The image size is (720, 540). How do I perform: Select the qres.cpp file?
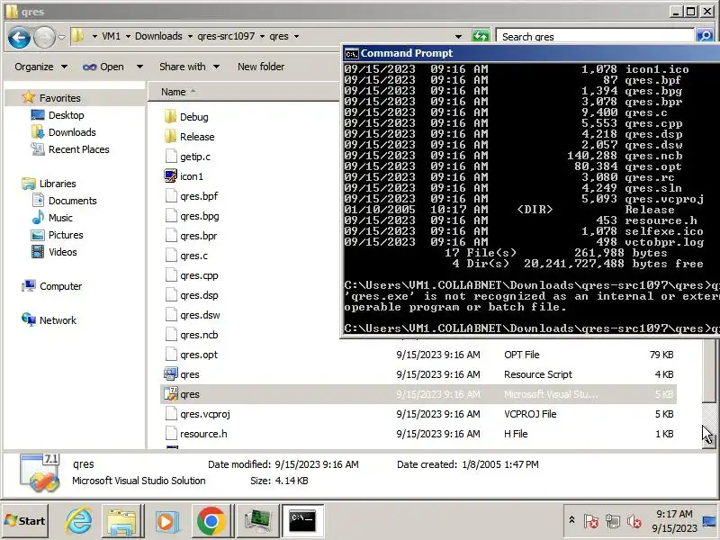[199, 275]
